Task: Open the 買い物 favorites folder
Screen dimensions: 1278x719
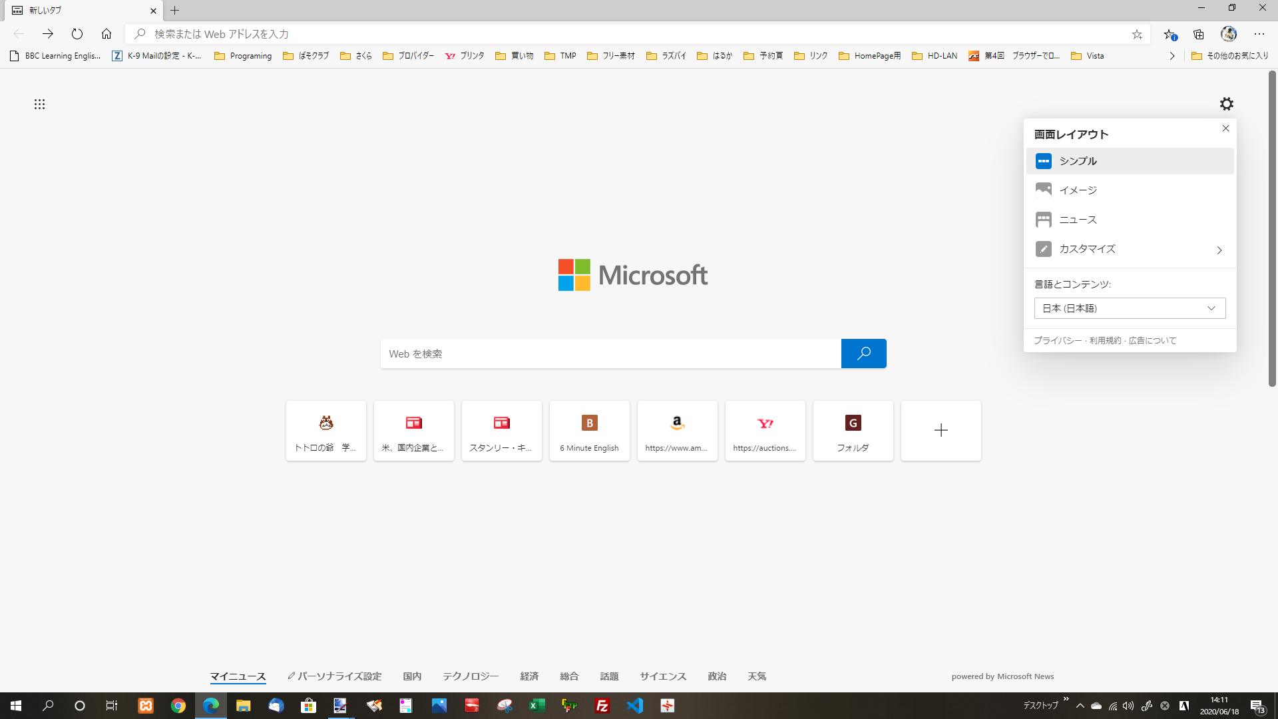Action: (x=514, y=56)
